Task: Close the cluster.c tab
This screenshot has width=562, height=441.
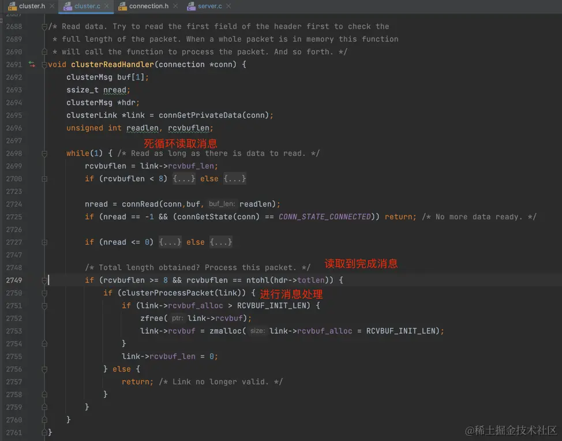Action: 107,6
